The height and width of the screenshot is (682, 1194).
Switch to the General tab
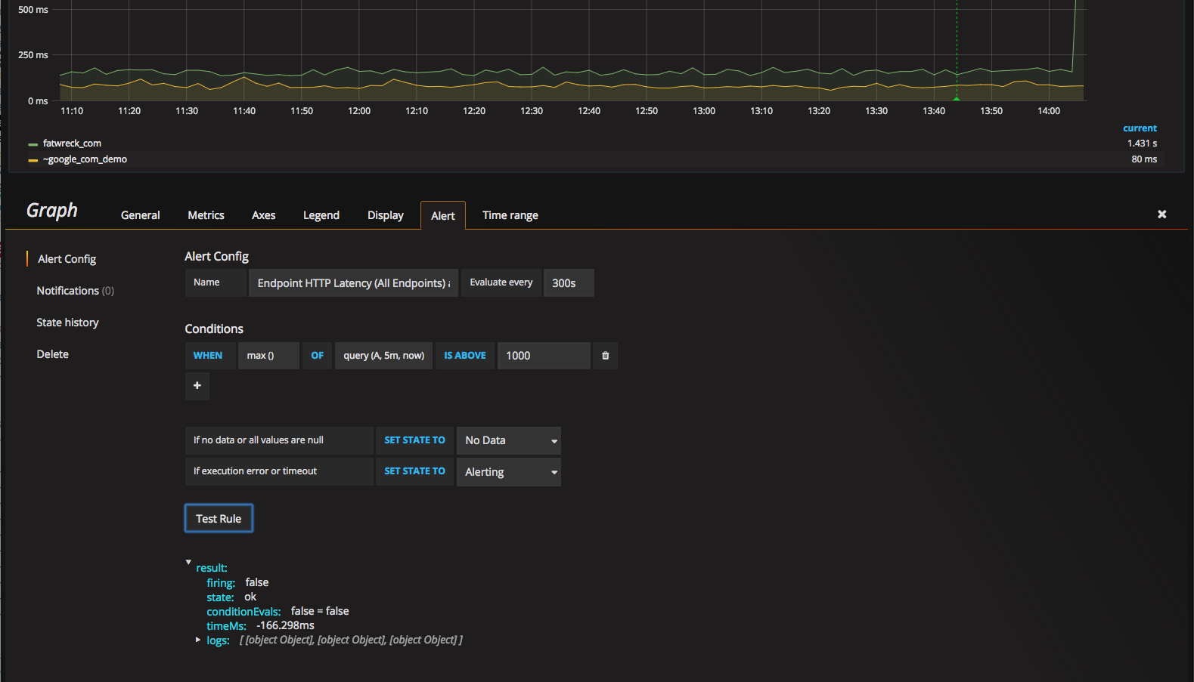pos(140,215)
